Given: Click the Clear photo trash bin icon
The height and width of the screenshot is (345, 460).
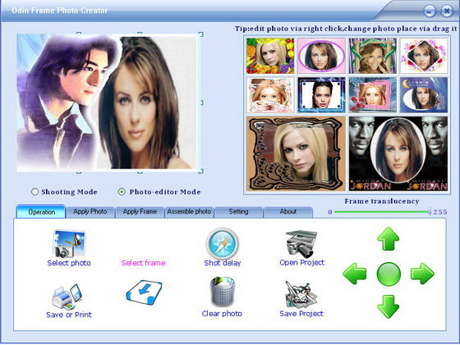Looking at the screenshot, I should point(223,292).
